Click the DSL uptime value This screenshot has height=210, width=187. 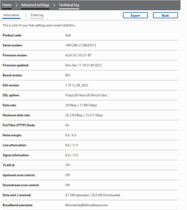86,95
